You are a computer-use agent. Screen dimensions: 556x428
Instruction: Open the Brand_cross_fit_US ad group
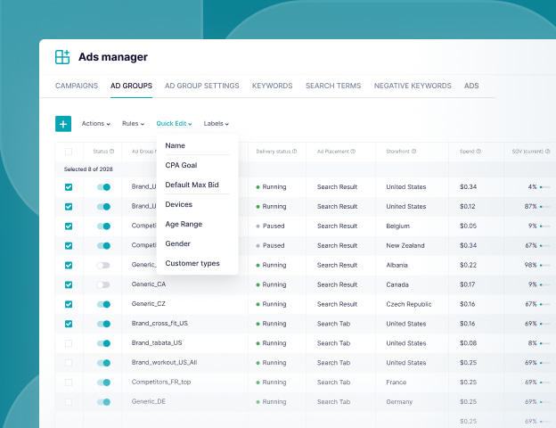pyautogui.click(x=160, y=324)
